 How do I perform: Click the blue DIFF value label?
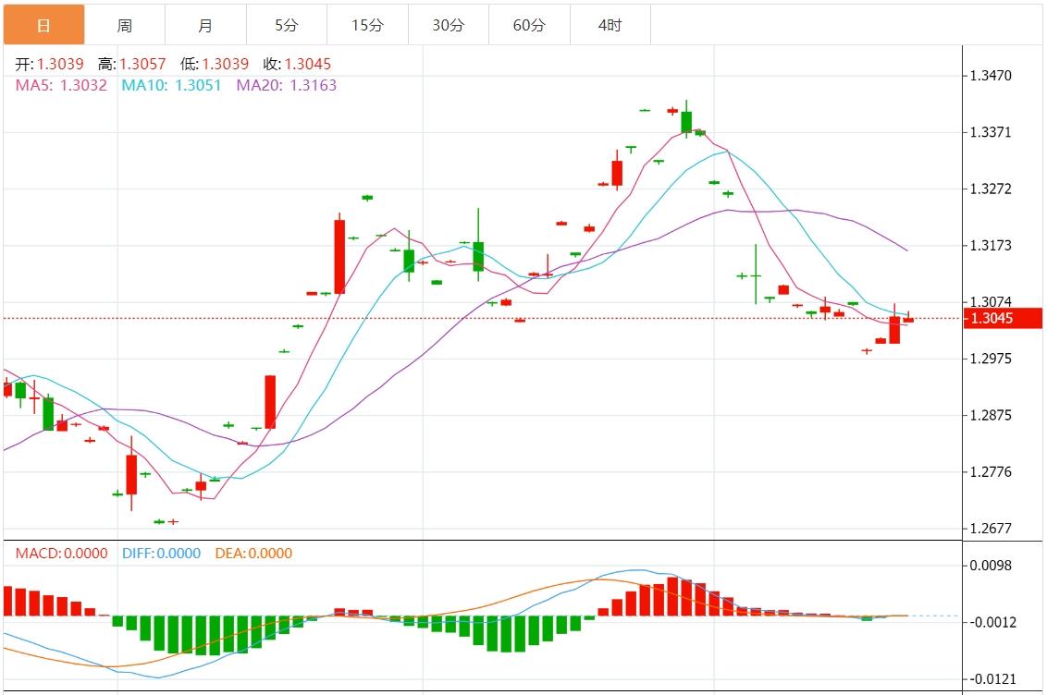[x=161, y=554]
